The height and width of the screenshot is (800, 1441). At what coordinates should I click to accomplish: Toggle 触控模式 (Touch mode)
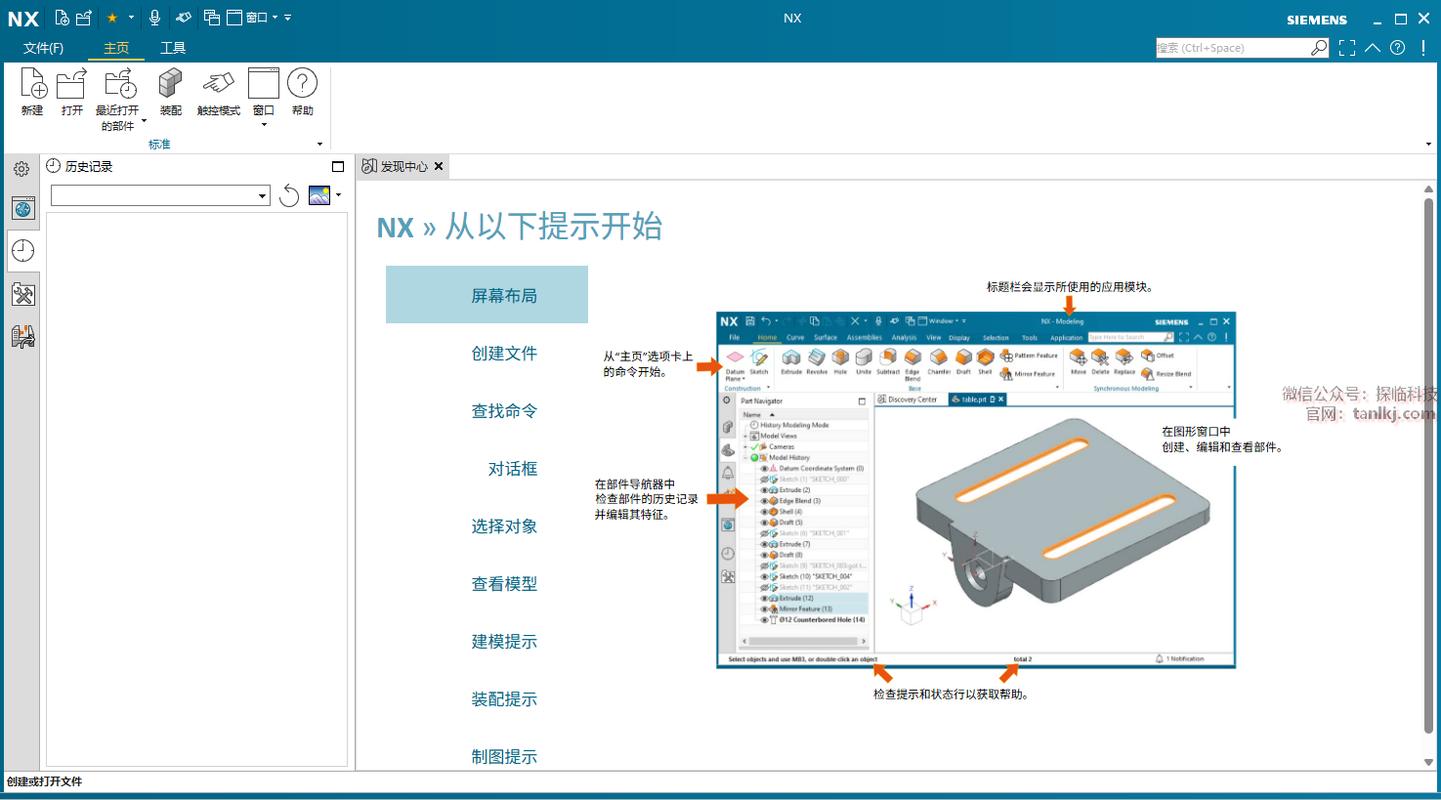(x=218, y=86)
